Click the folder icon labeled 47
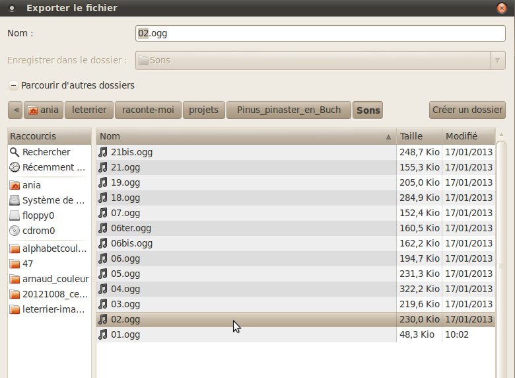Screen dimensions: 515x378 coord(15,264)
